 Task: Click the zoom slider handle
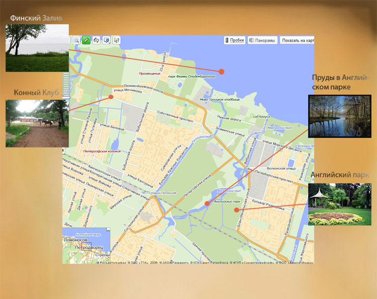point(66,98)
